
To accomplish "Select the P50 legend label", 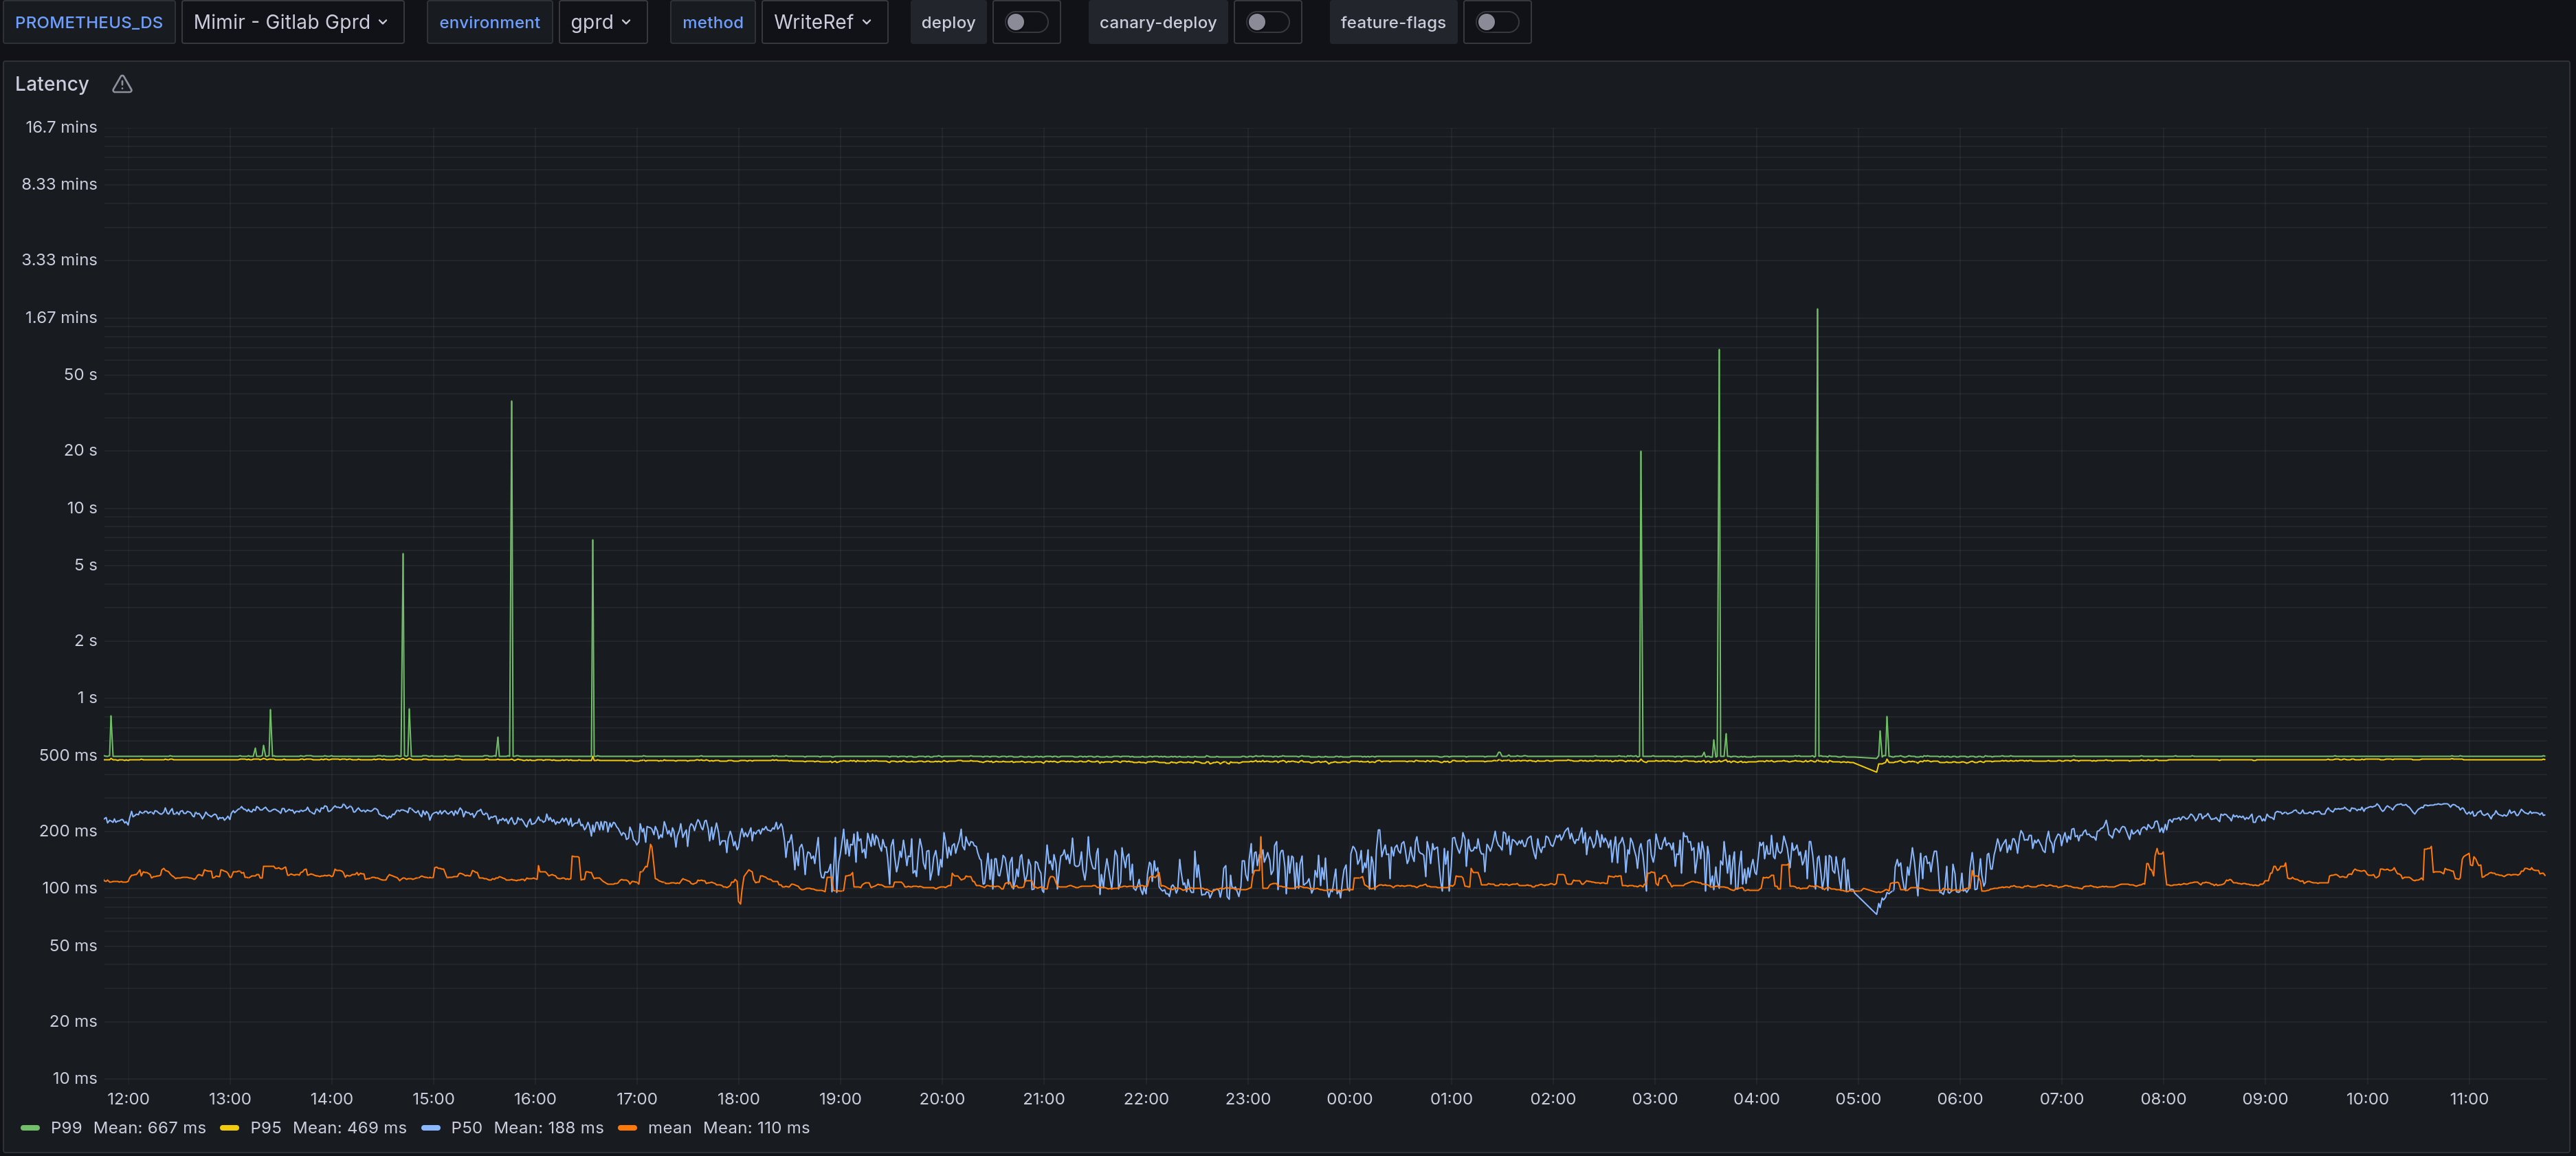I will pyautogui.click(x=467, y=1128).
